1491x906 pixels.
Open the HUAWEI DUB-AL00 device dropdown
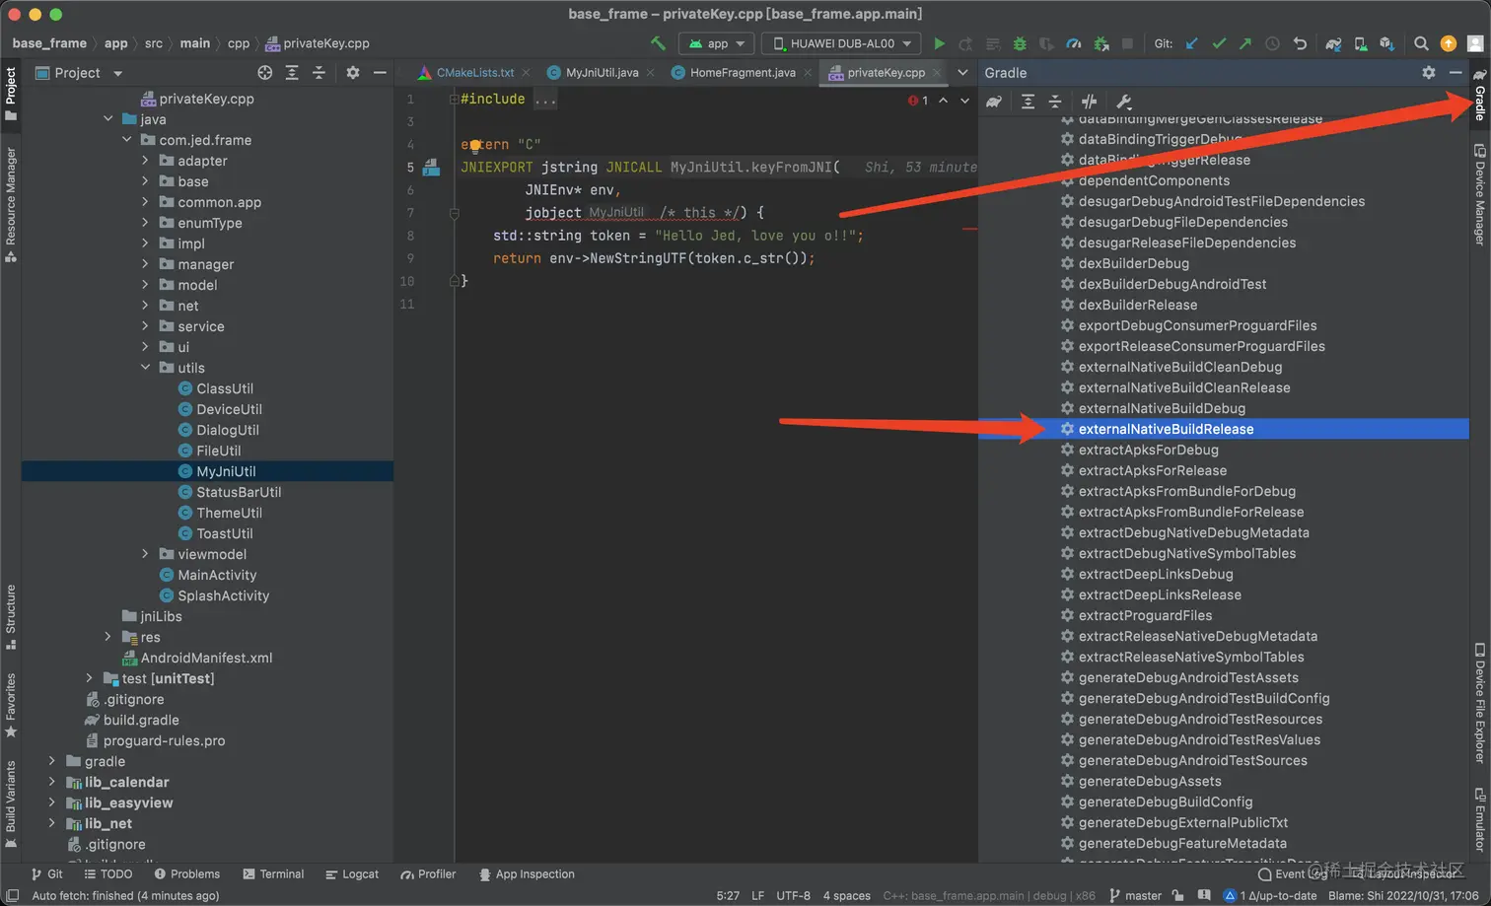(841, 43)
